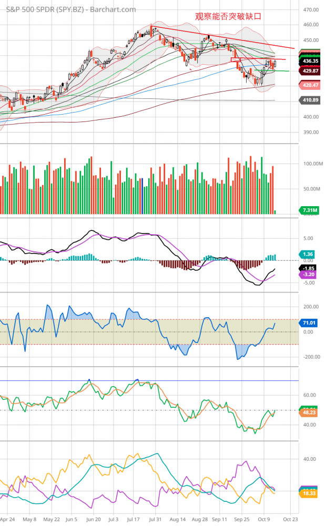Click the orange 48.23 indicator label
The image size is (325, 526).
point(309,413)
